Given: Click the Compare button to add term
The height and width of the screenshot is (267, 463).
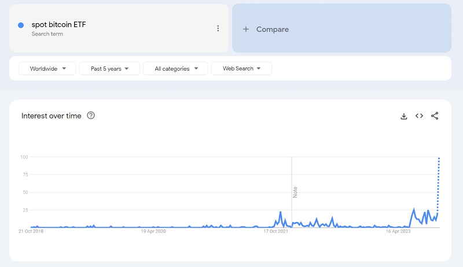Looking at the screenshot, I should pos(272,29).
